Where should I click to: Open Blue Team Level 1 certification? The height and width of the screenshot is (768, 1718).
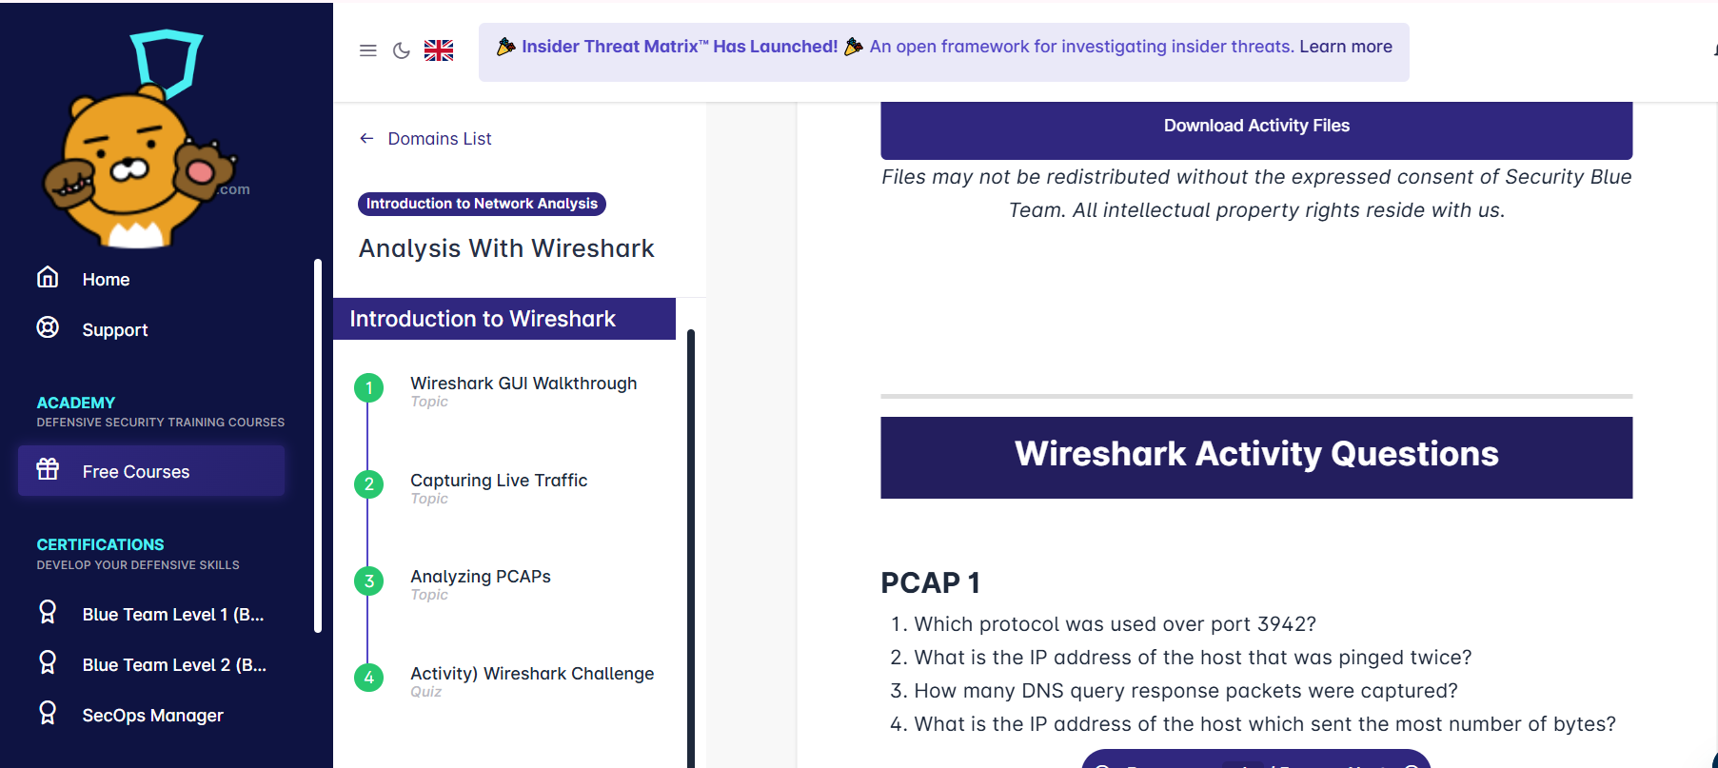[x=173, y=615]
